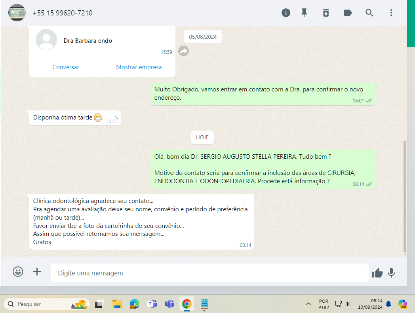The height and width of the screenshot is (313, 415).
Task: Open the contact info icon in header
Action: pyautogui.click(x=286, y=13)
